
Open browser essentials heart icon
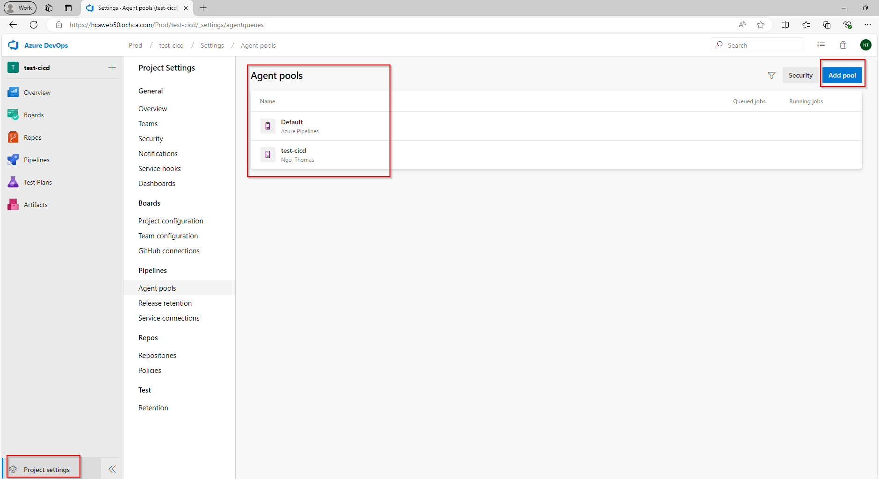[x=847, y=25]
